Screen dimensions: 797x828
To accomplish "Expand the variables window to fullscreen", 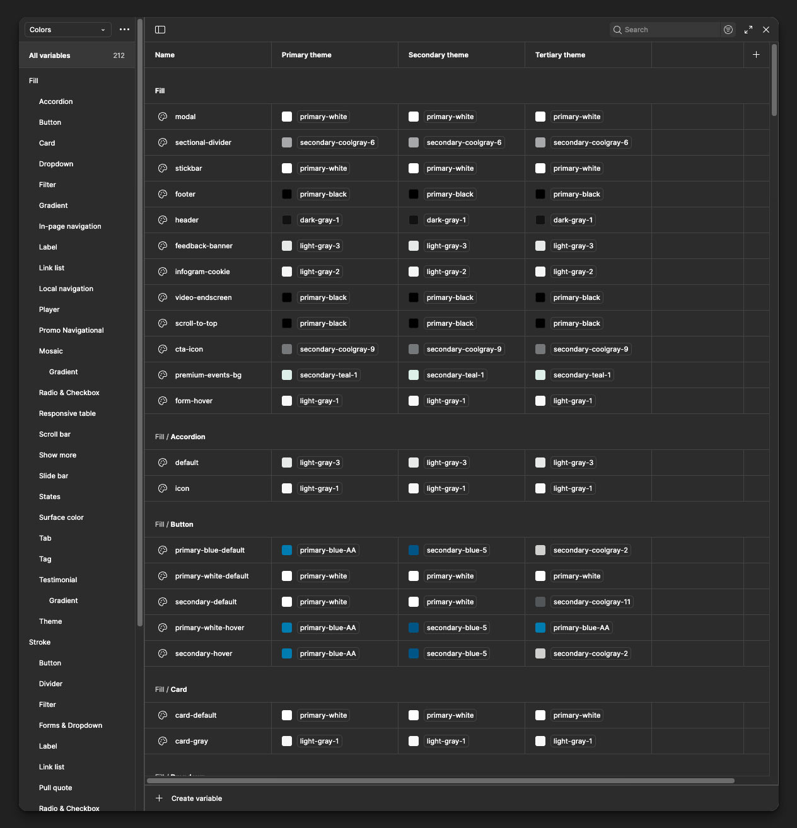I will pos(748,30).
